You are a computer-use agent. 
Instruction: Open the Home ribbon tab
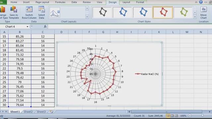coord(14,2)
